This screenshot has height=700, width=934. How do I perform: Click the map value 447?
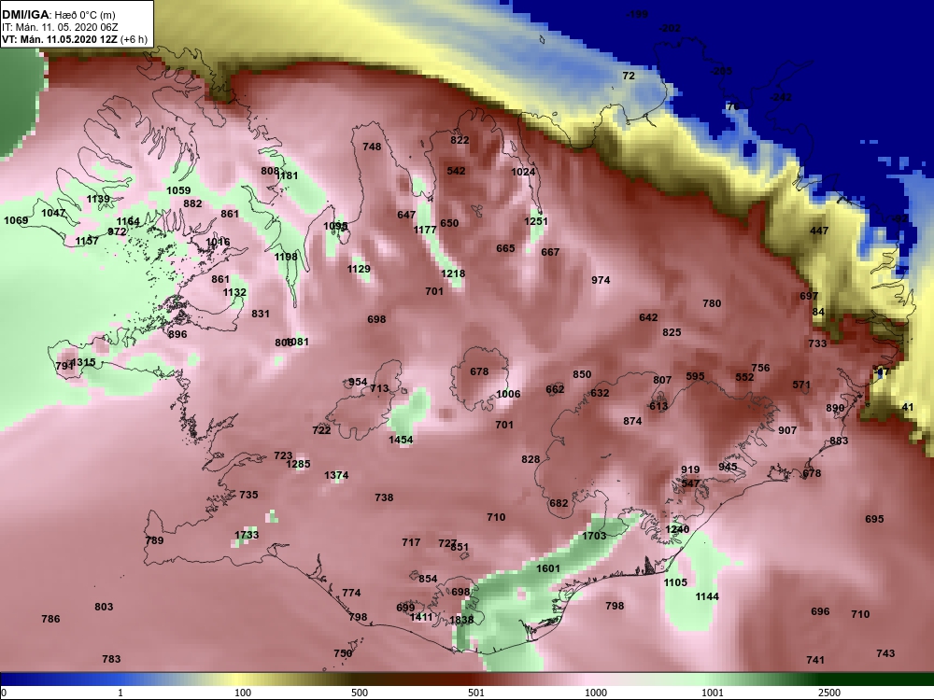(820, 231)
